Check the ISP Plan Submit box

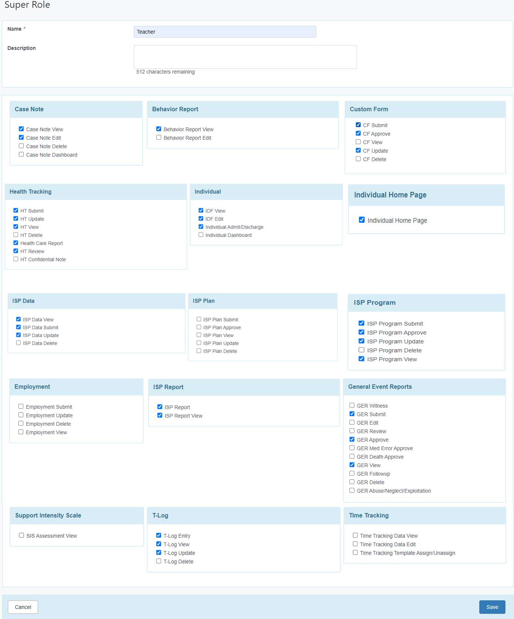[199, 319]
